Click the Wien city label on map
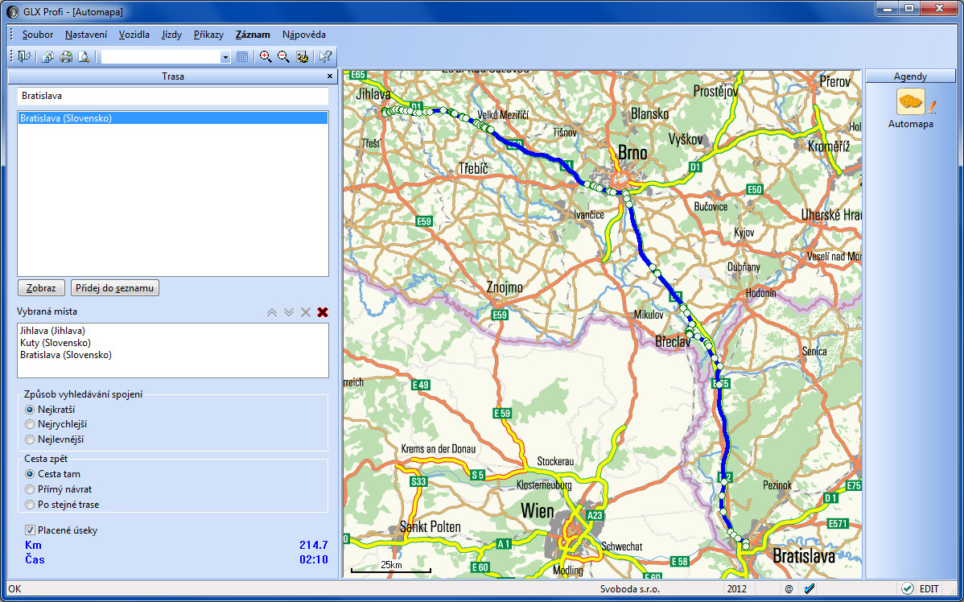The width and height of the screenshot is (964, 602). click(537, 511)
